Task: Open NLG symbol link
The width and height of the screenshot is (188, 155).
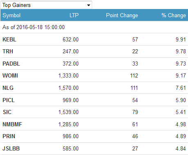Action: click(x=8, y=88)
